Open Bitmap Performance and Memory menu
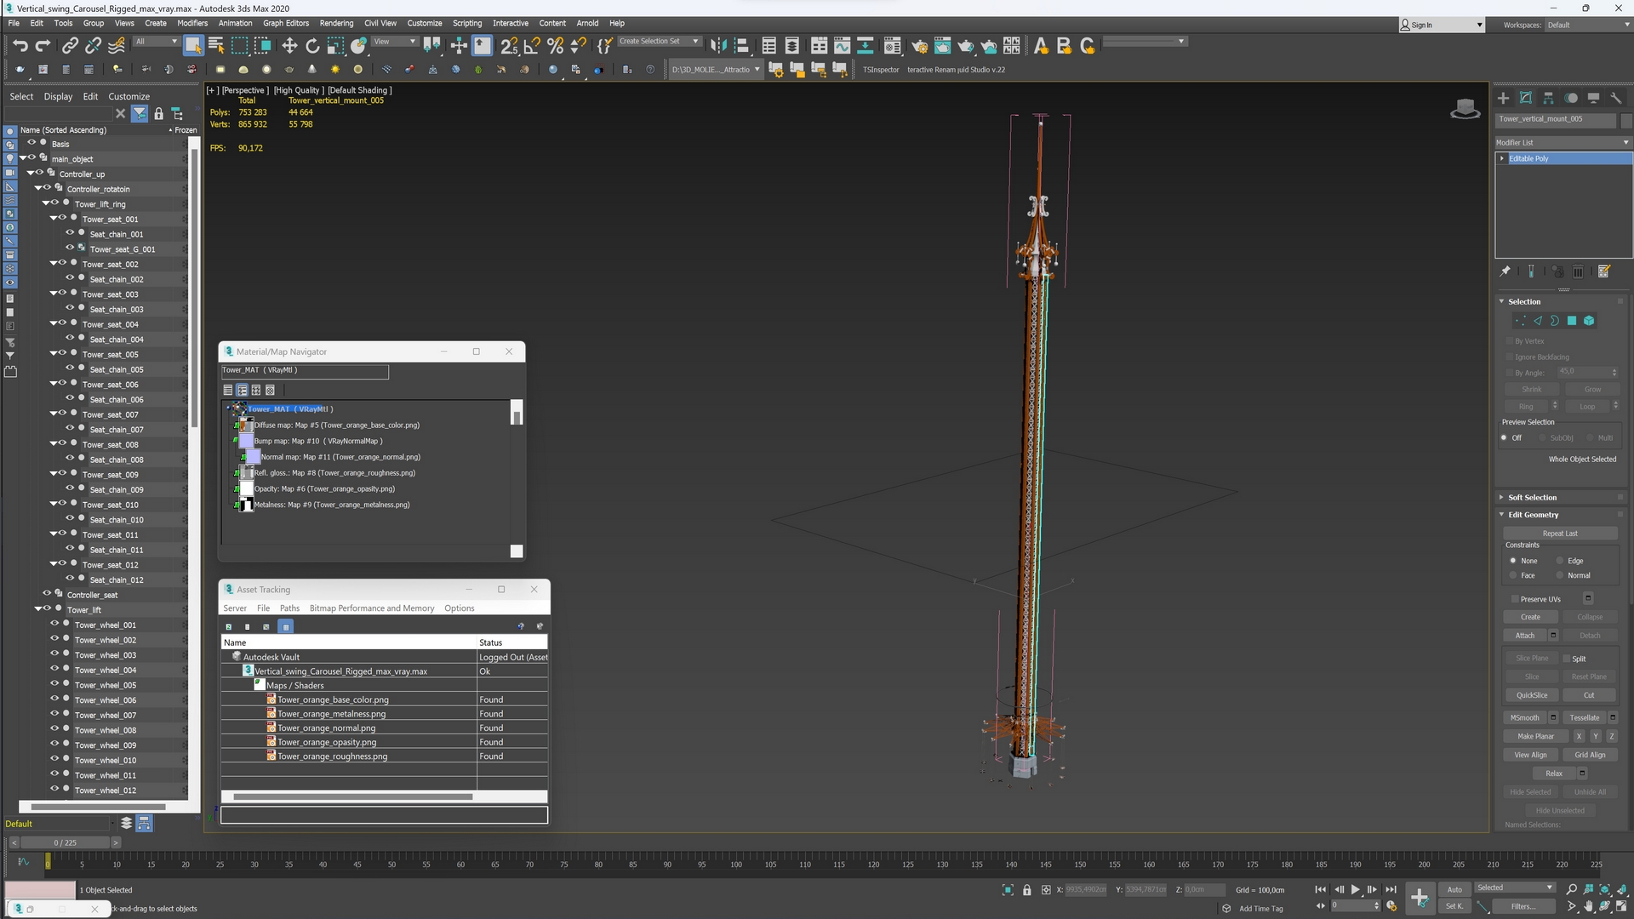This screenshot has height=919, width=1634. coord(371,608)
